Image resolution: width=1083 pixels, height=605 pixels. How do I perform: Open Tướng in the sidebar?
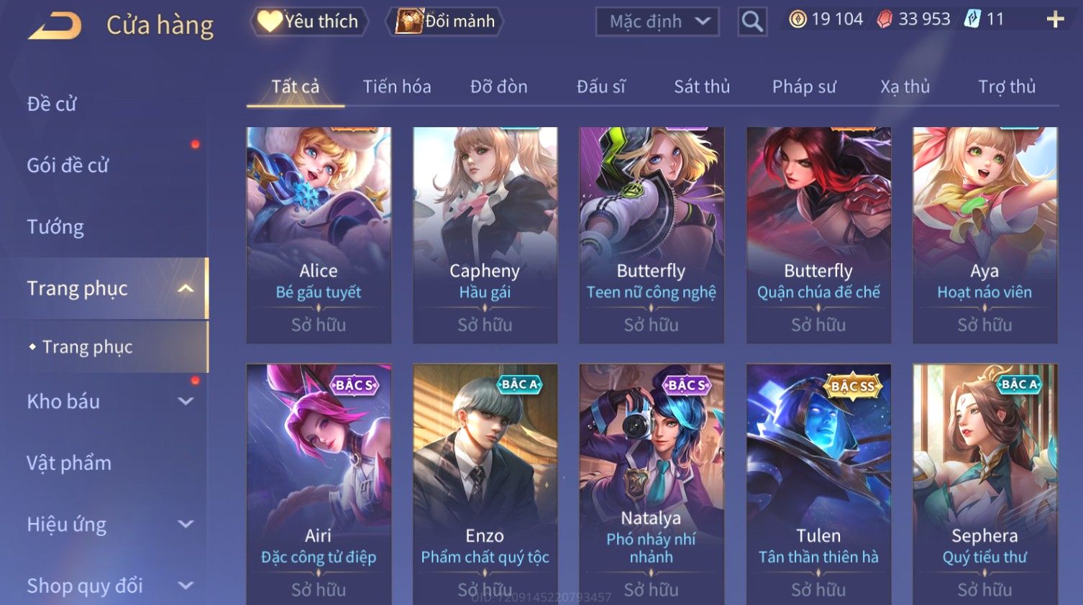point(55,227)
